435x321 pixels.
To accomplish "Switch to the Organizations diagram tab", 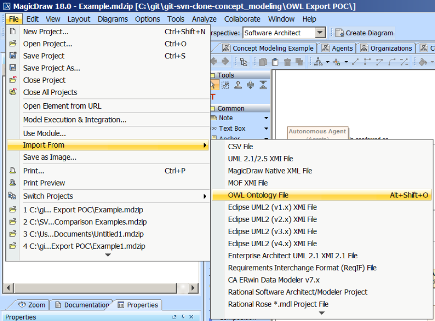I will 386,48.
